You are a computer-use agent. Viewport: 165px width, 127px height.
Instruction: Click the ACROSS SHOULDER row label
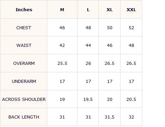24,99
